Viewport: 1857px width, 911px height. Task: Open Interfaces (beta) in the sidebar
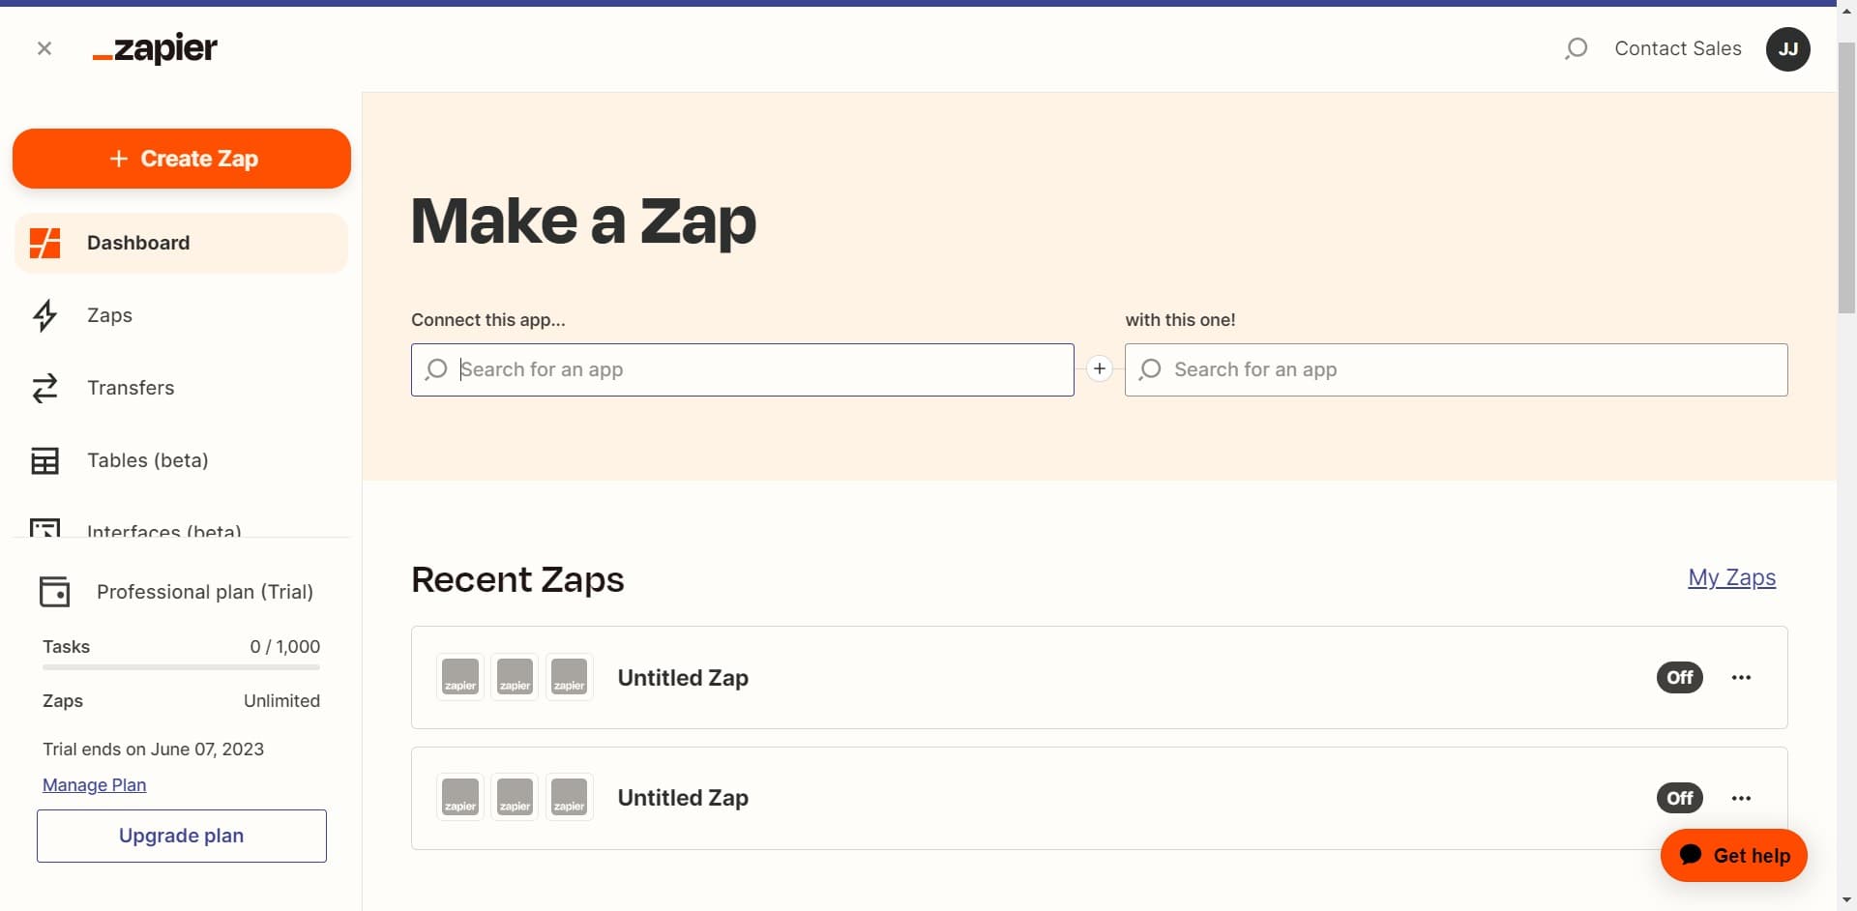(x=164, y=530)
